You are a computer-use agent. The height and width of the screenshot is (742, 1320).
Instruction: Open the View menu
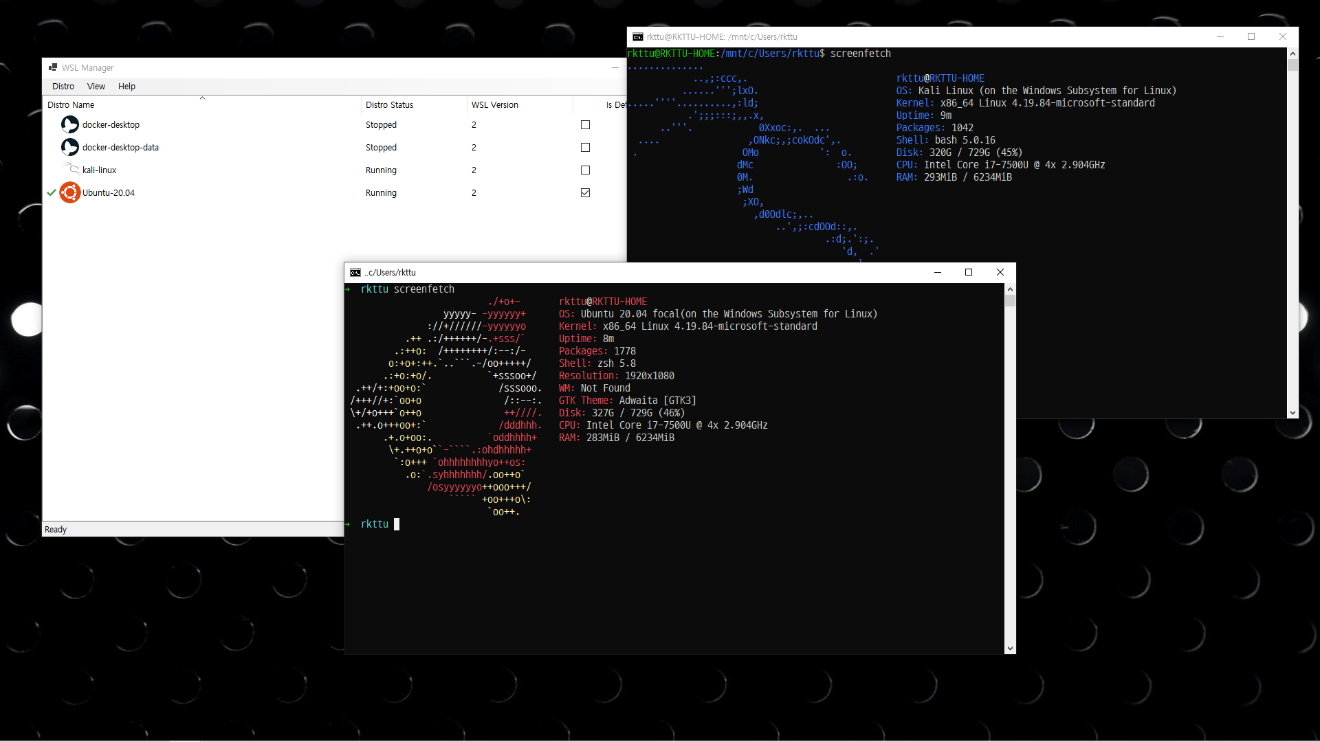(96, 87)
